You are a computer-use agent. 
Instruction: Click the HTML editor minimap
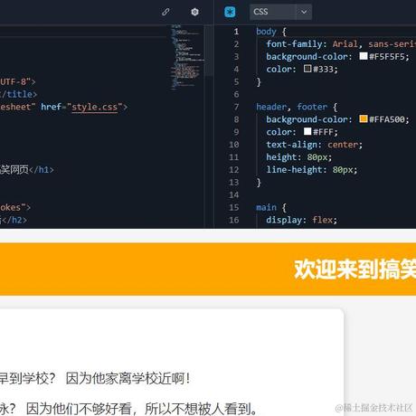click(187, 57)
